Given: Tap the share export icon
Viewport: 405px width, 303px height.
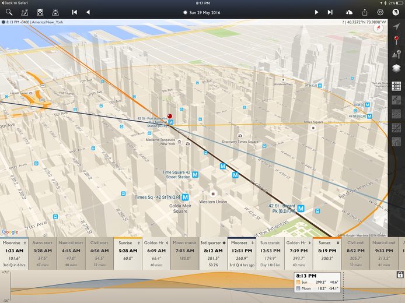Looking at the screenshot, I should (365, 12).
